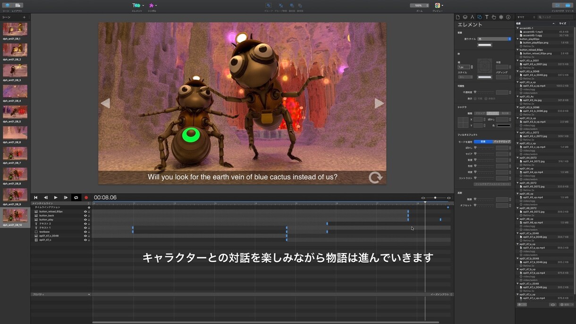Select the フォアグラウンド filter mode tab
Viewport: 576px width, 324px height.
tap(483, 142)
